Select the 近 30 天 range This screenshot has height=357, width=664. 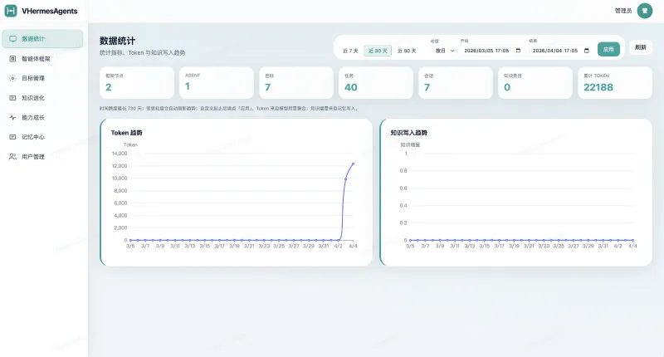[378, 51]
